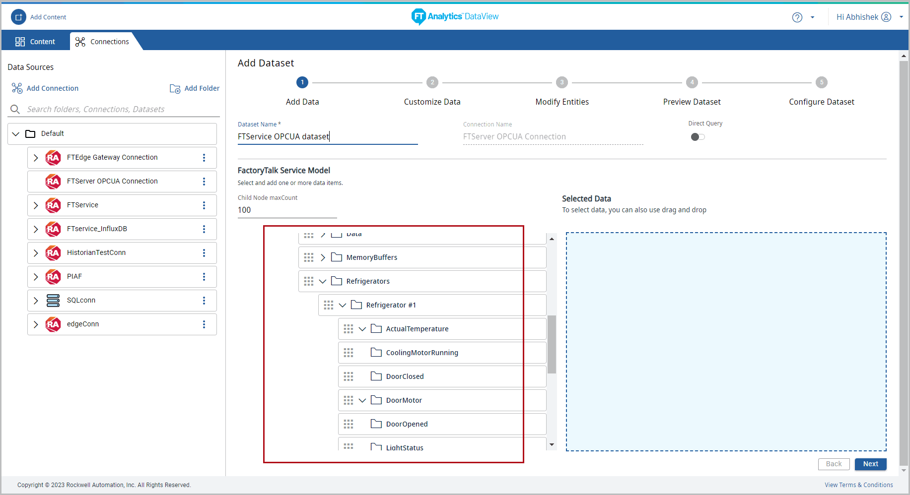Viewport: 910px width, 495px height.
Task: Open View Terms & Conditions link
Action: click(x=858, y=485)
